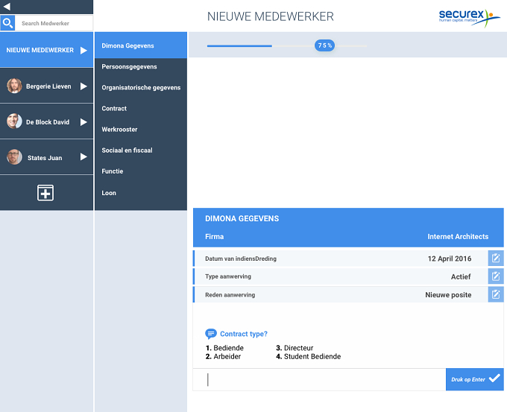Expand arrow next to Bergerie Lieven
This screenshot has height=412, width=507.
(x=84, y=86)
